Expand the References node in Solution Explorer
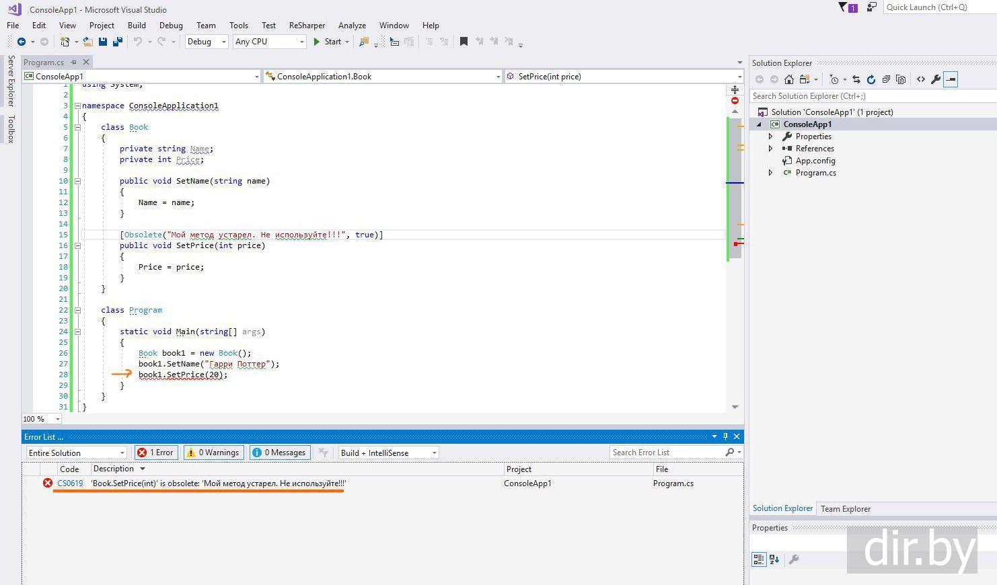This screenshot has width=997, height=585. (x=771, y=149)
